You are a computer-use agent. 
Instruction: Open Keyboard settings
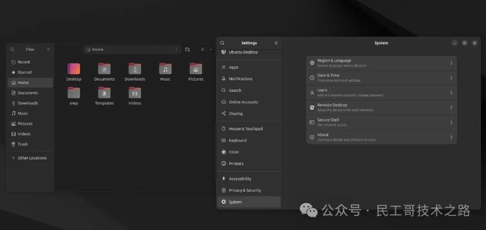(249, 140)
